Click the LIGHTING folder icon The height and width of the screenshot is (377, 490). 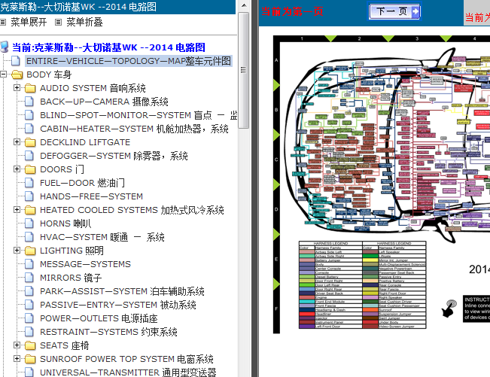pos(30,251)
